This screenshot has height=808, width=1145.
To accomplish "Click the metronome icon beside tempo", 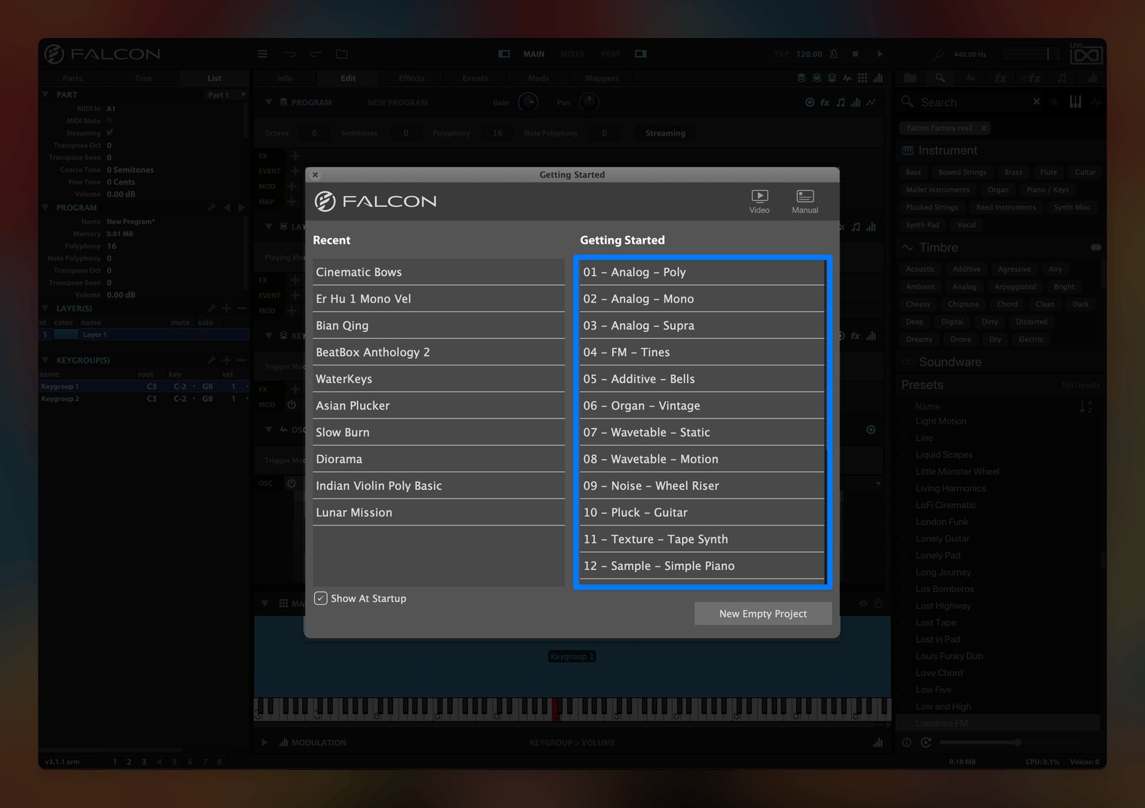I will coord(834,54).
